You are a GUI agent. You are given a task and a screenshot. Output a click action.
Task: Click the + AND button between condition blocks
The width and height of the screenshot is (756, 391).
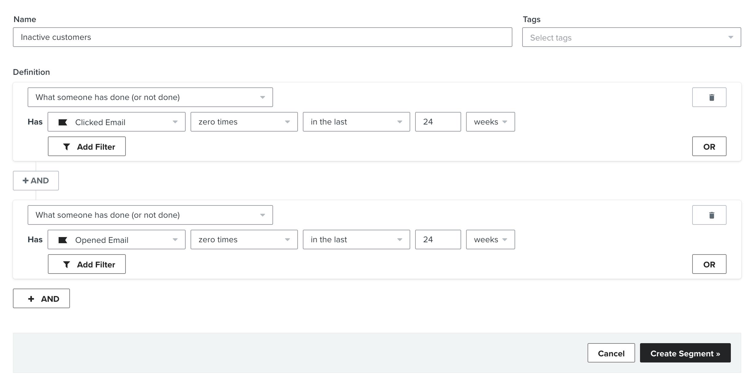pyautogui.click(x=36, y=181)
